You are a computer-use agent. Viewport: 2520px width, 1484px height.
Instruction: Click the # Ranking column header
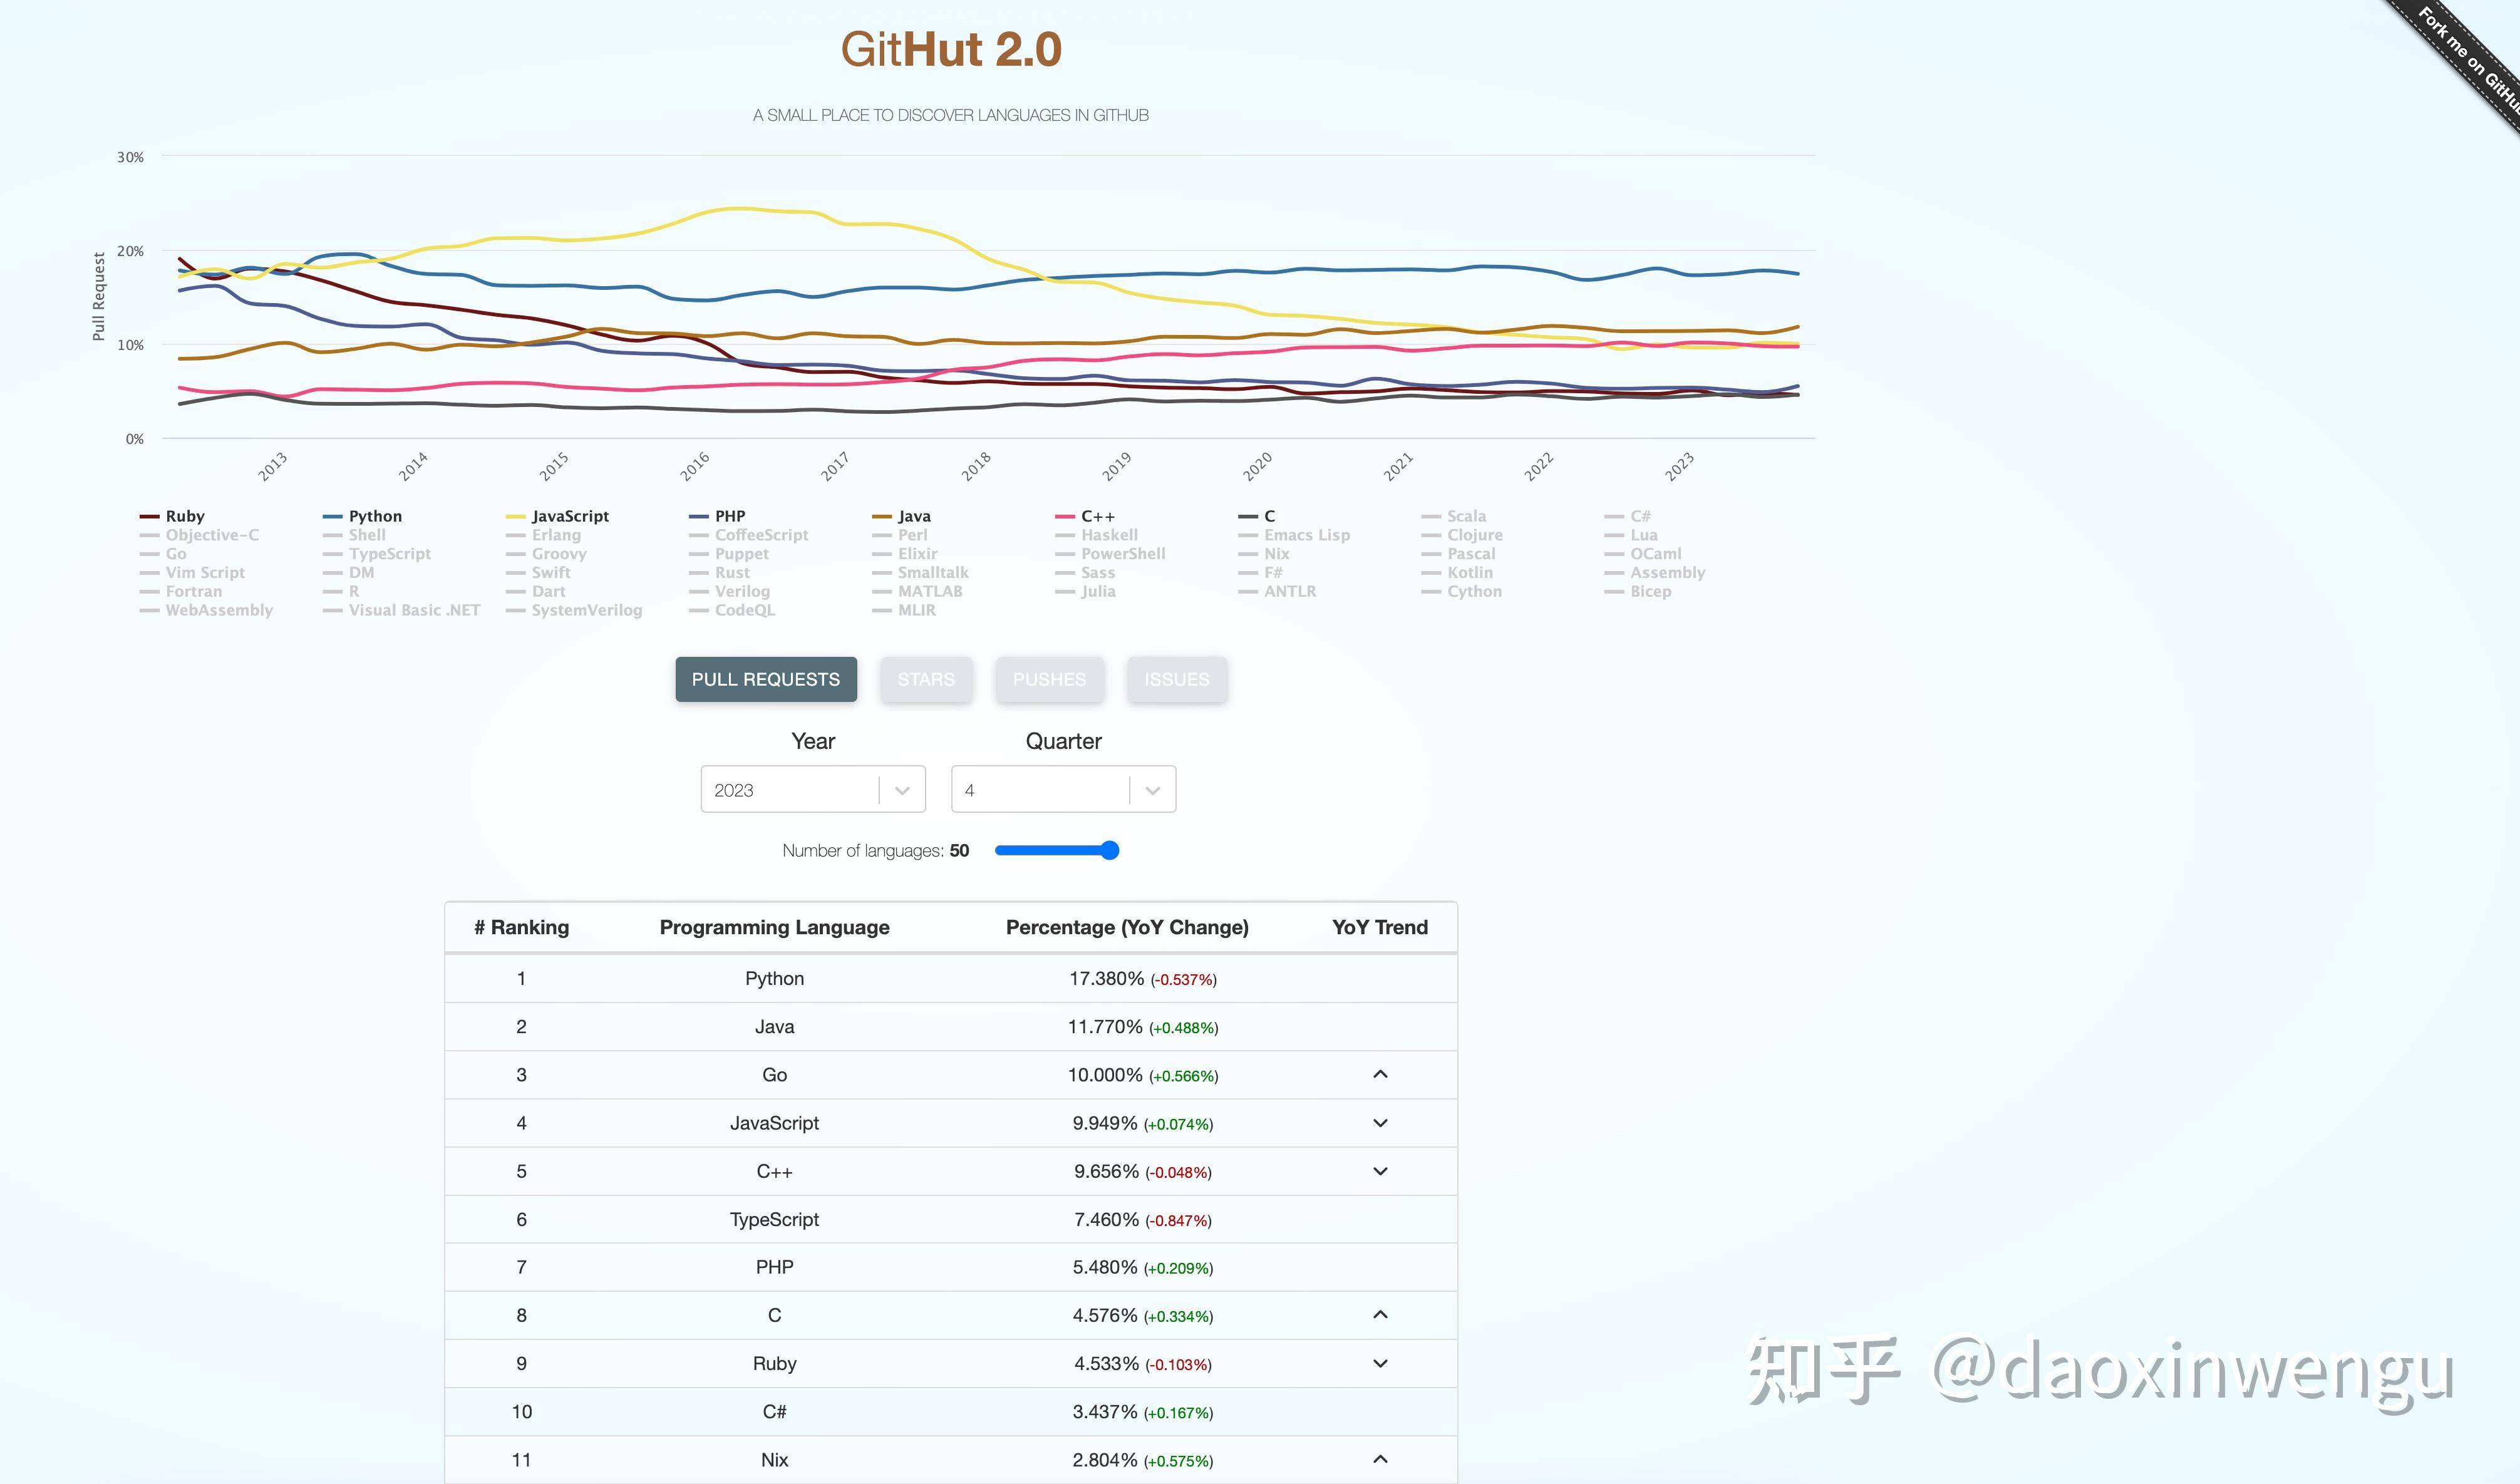point(521,928)
